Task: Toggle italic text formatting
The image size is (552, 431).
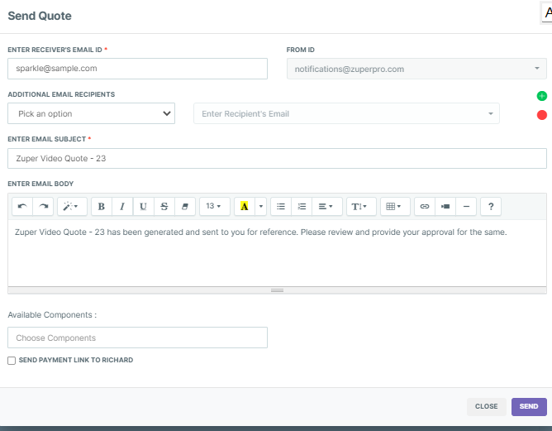Action: pyautogui.click(x=122, y=206)
